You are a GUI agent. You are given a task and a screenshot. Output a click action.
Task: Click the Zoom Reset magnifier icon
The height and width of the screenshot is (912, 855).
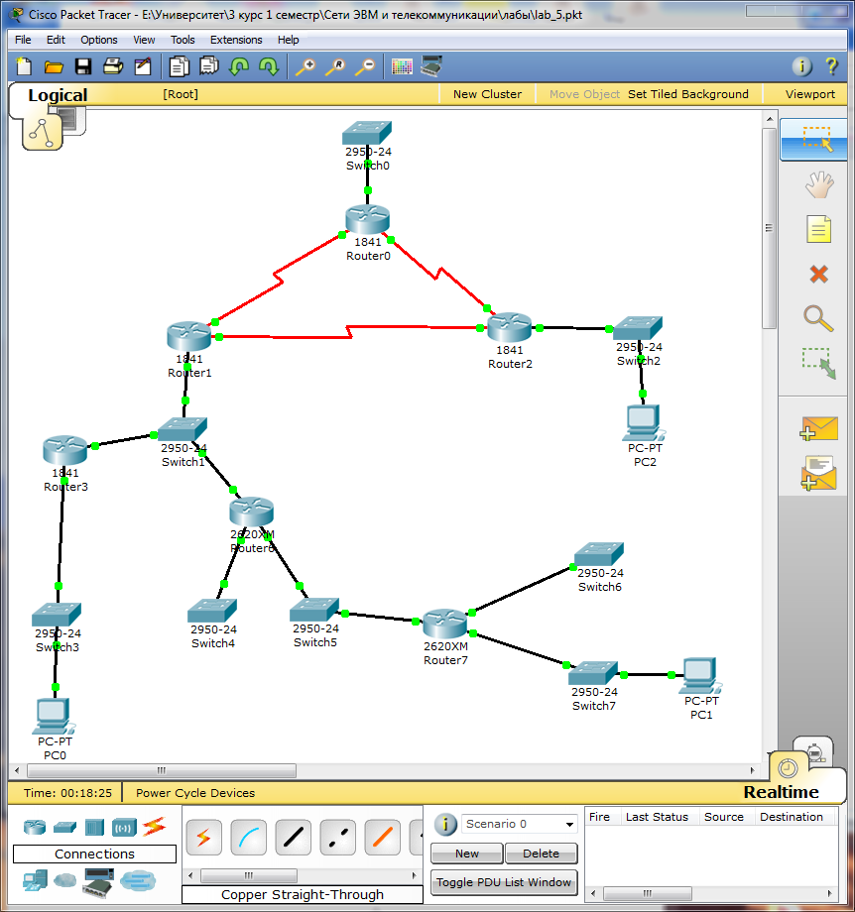(x=335, y=66)
